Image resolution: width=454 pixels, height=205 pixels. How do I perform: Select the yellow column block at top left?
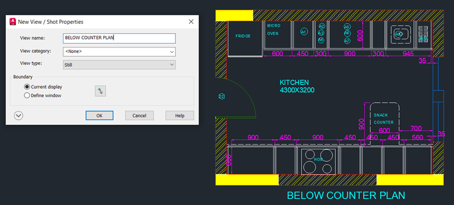(234, 15)
